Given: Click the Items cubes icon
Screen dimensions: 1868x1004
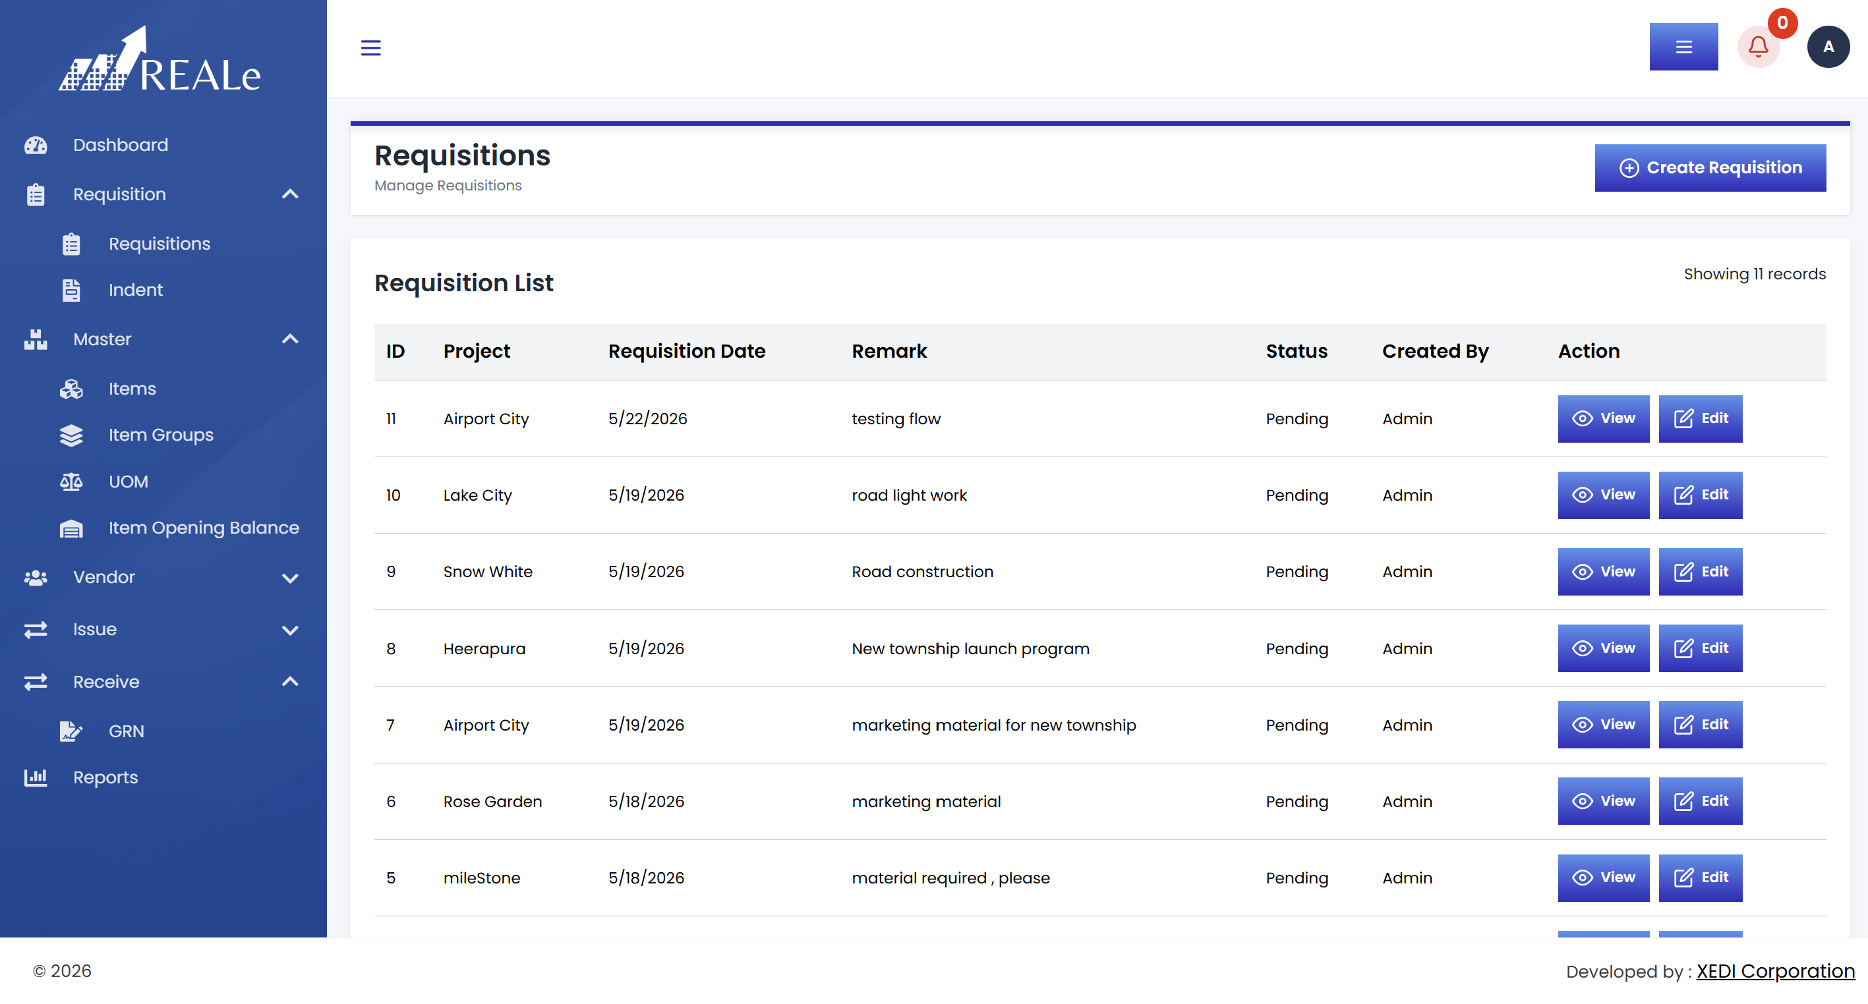Looking at the screenshot, I should [x=71, y=389].
